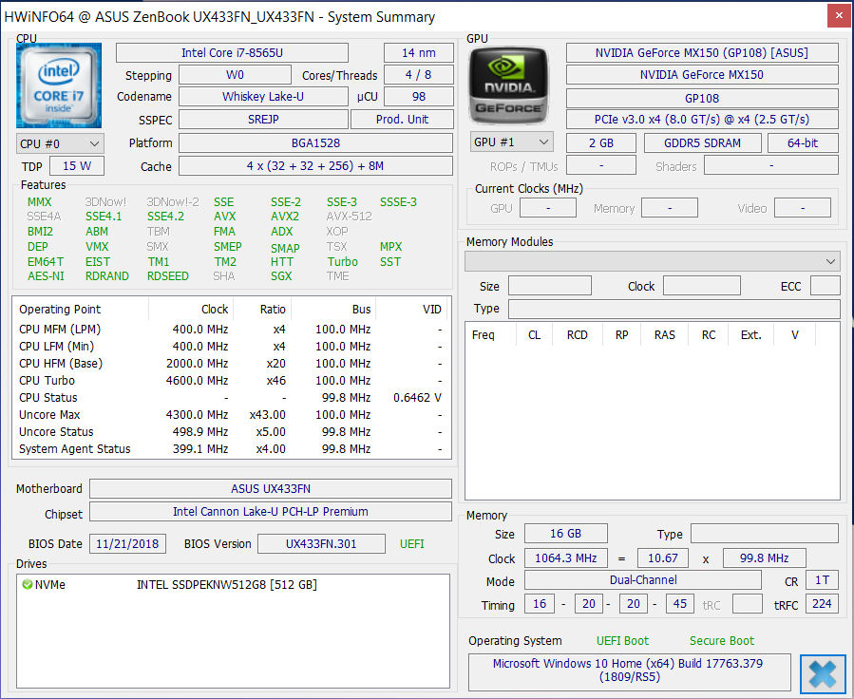
Task: Click the window title bar text
Action: pyautogui.click(x=219, y=17)
